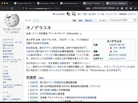Open the 会話 talk link
This screenshot has width=138, height=103.
point(79,14)
